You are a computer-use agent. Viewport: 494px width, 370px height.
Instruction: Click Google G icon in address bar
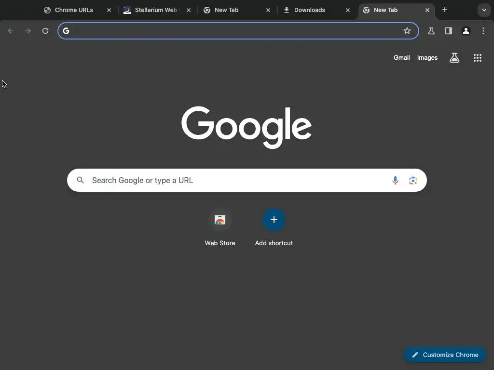tap(66, 31)
